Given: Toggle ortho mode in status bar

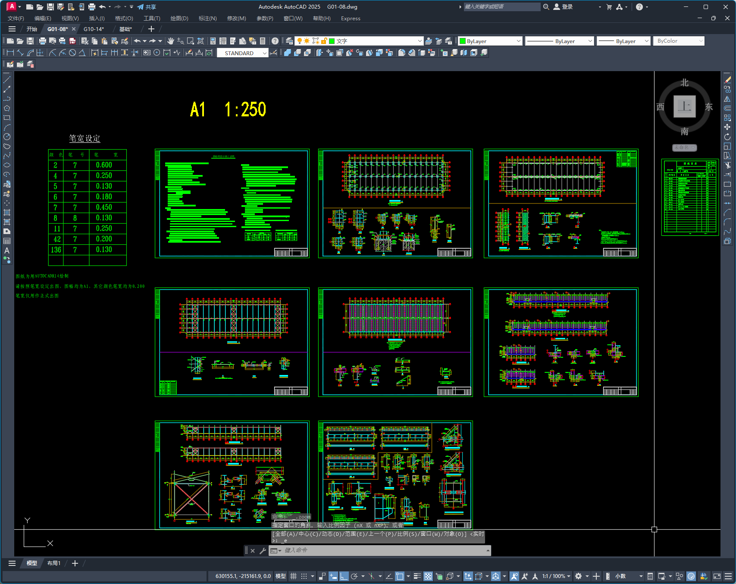Looking at the screenshot, I should [344, 576].
